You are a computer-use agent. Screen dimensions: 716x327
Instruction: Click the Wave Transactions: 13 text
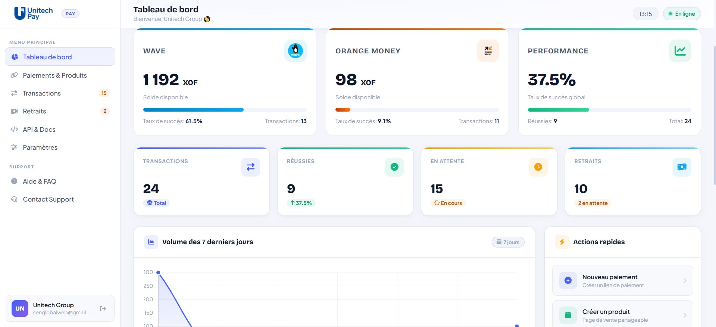286,121
